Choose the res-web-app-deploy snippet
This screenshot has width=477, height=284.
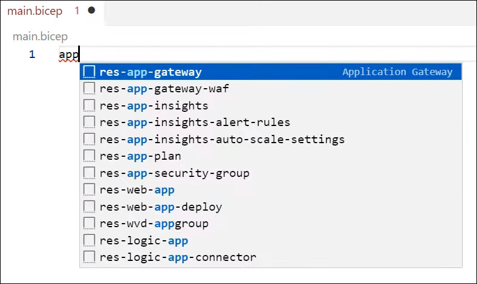(x=161, y=207)
